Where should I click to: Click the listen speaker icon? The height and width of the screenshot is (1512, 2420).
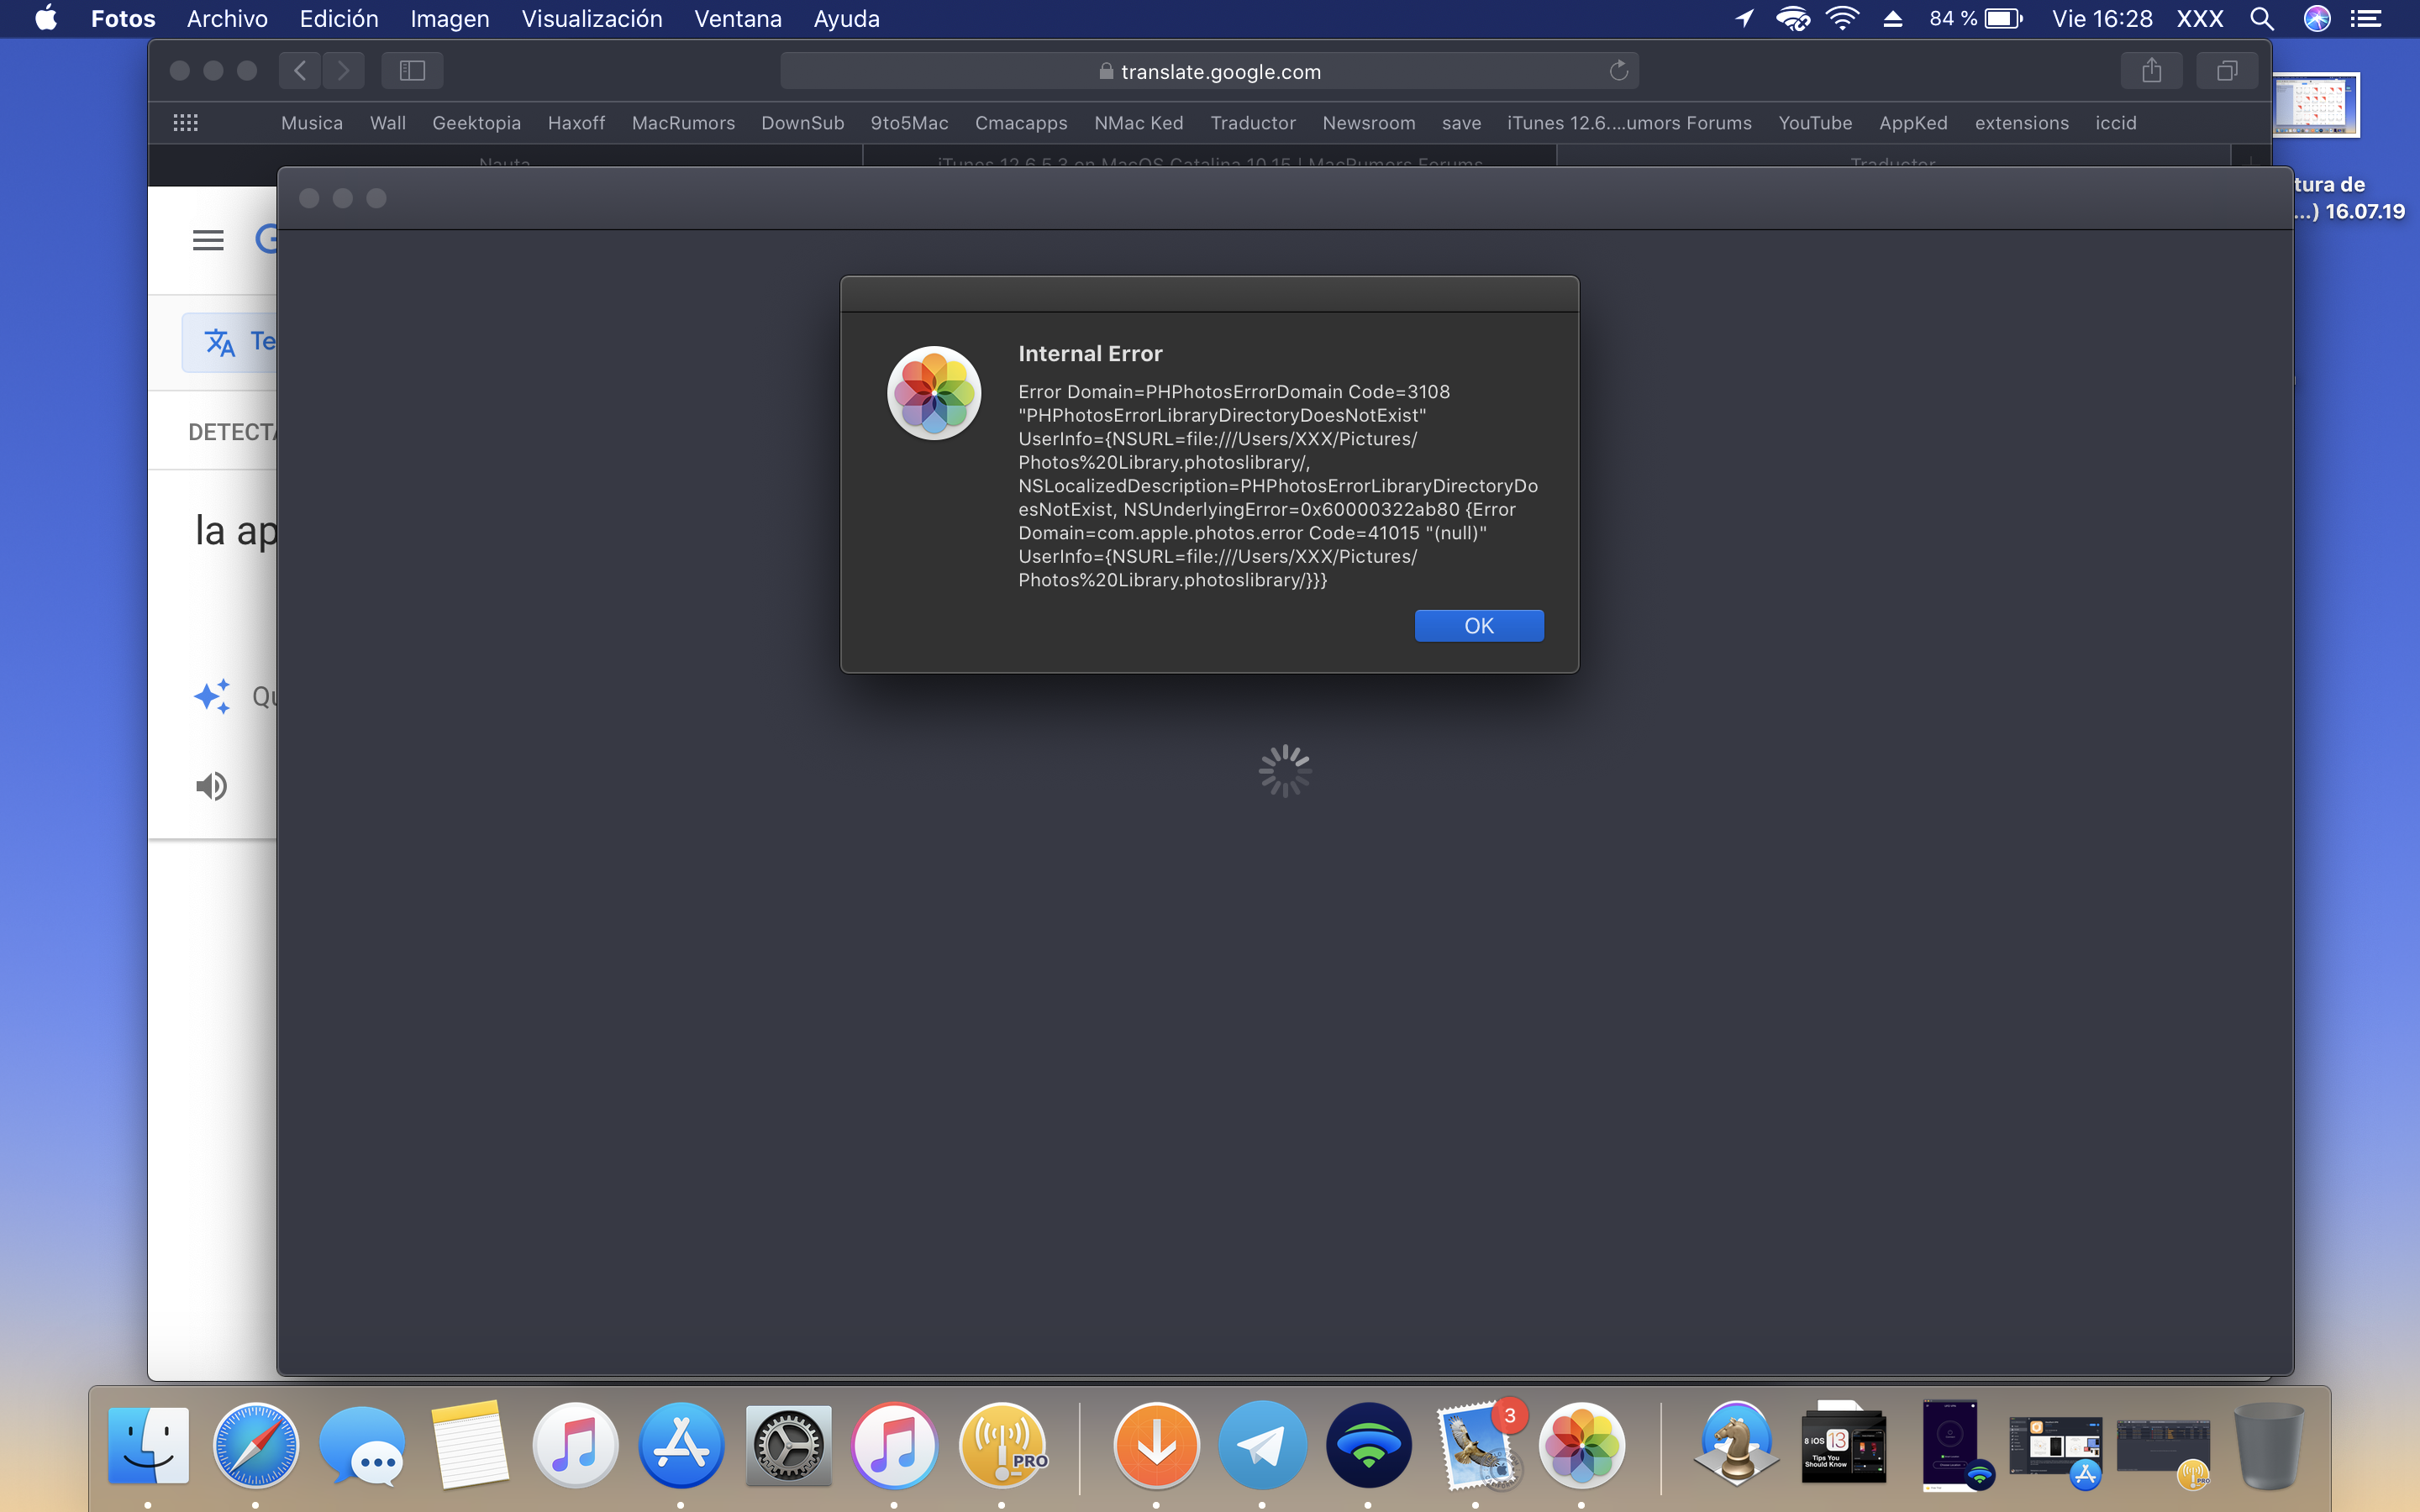(211, 786)
